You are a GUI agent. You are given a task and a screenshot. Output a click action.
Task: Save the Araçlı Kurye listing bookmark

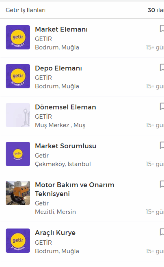point(162,232)
